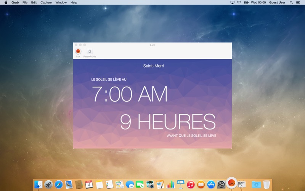Open Notification Center list icon

[298, 2]
